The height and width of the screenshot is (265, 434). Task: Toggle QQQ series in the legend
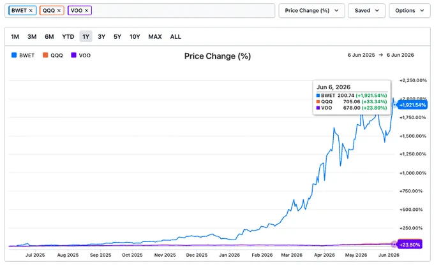point(53,55)
